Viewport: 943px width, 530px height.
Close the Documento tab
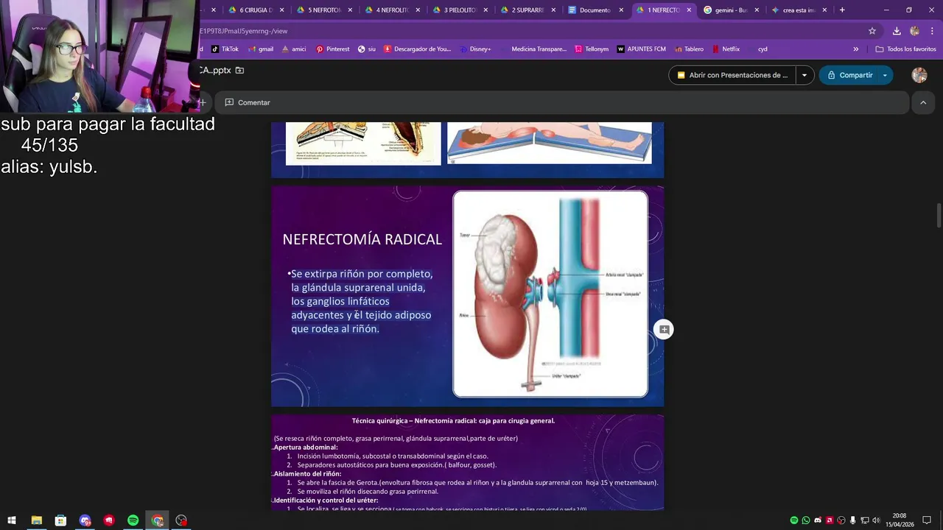point(621,10)
